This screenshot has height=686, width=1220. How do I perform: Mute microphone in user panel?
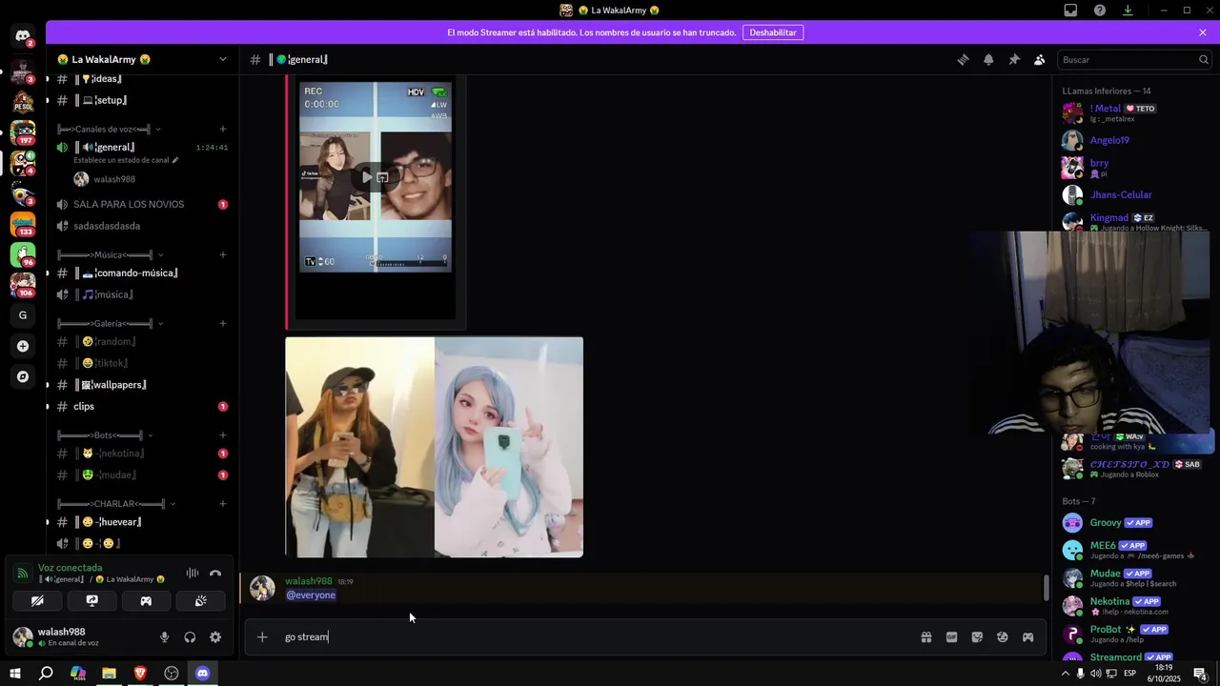pos(164,637)
